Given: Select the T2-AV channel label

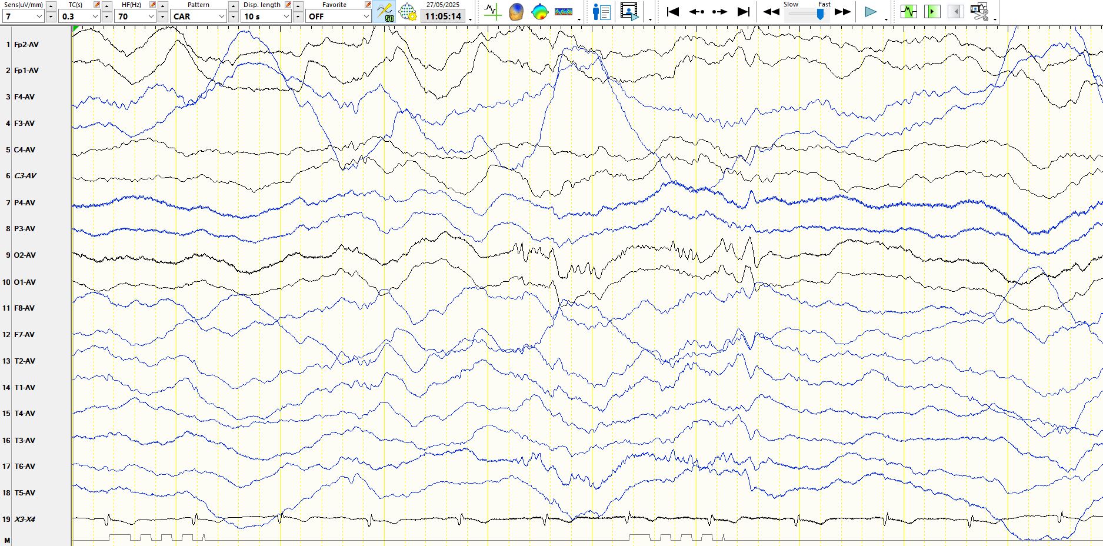Looking at the screenshot, I should pyautogui.click(x=25, y=361).
